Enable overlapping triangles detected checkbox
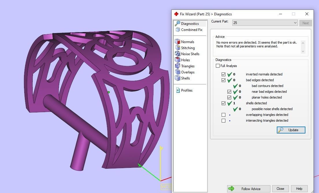The image size is (319, 193). (x=223, y=115)
